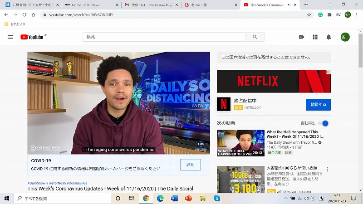Switch to the Gmail inbox tab

pos(152,5)
